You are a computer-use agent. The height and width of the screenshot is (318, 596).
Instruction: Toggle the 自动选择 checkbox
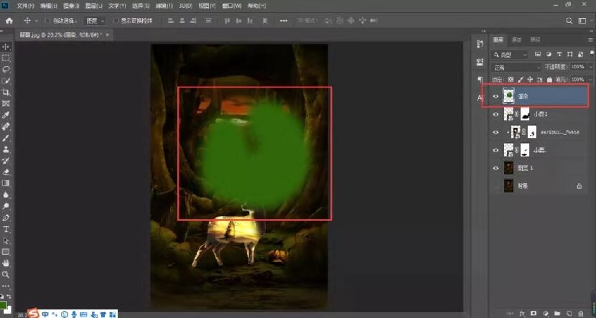pos(48,21)
